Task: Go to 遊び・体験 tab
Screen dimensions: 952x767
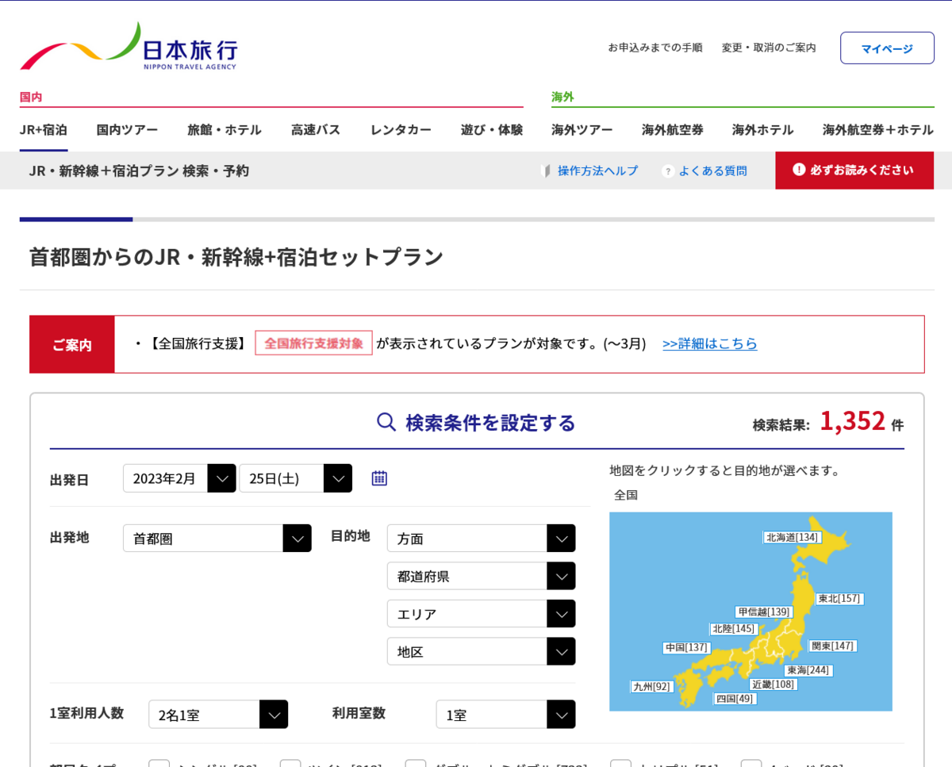Action: 492,129
